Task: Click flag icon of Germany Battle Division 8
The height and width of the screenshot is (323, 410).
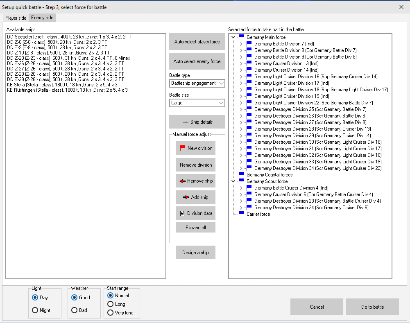Action: (x=249, y=50)
